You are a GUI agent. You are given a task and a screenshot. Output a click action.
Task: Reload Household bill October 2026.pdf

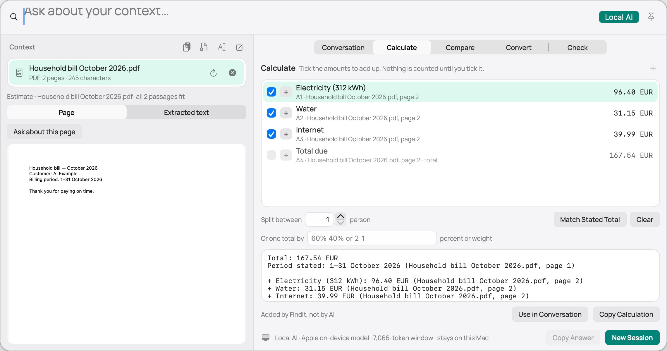pyautogui.click(x=214, y=73)
